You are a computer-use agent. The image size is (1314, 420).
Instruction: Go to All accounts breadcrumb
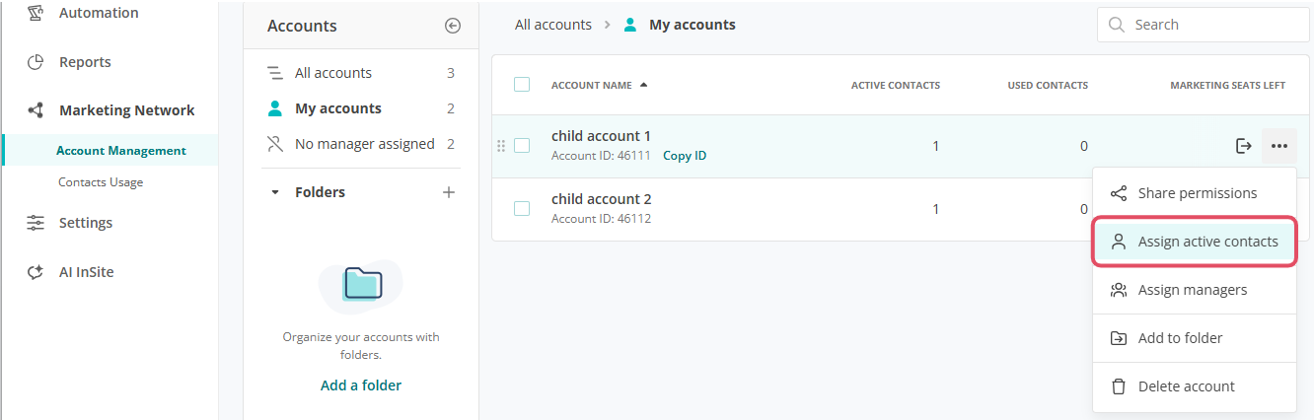(x=553, y=25)
